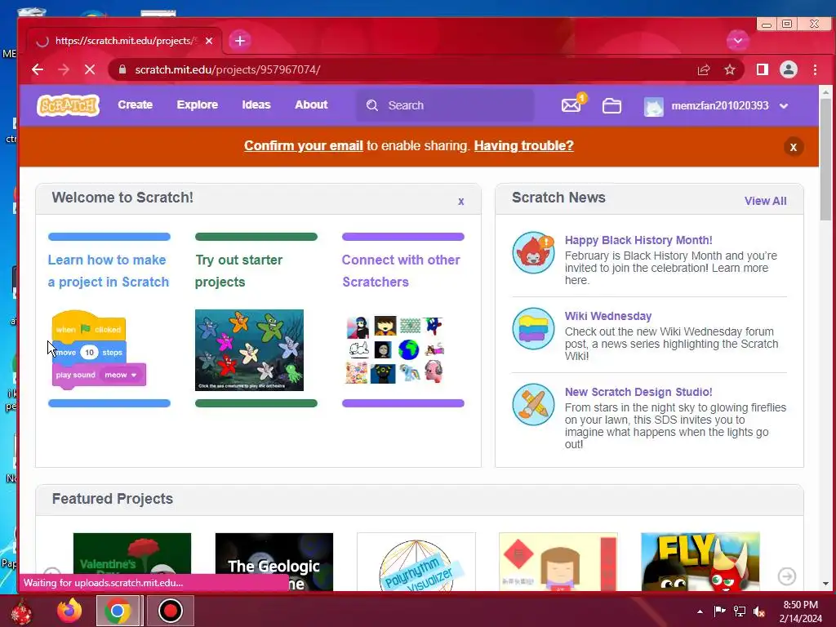Open the messages envelope icon

tap(571, 105)
